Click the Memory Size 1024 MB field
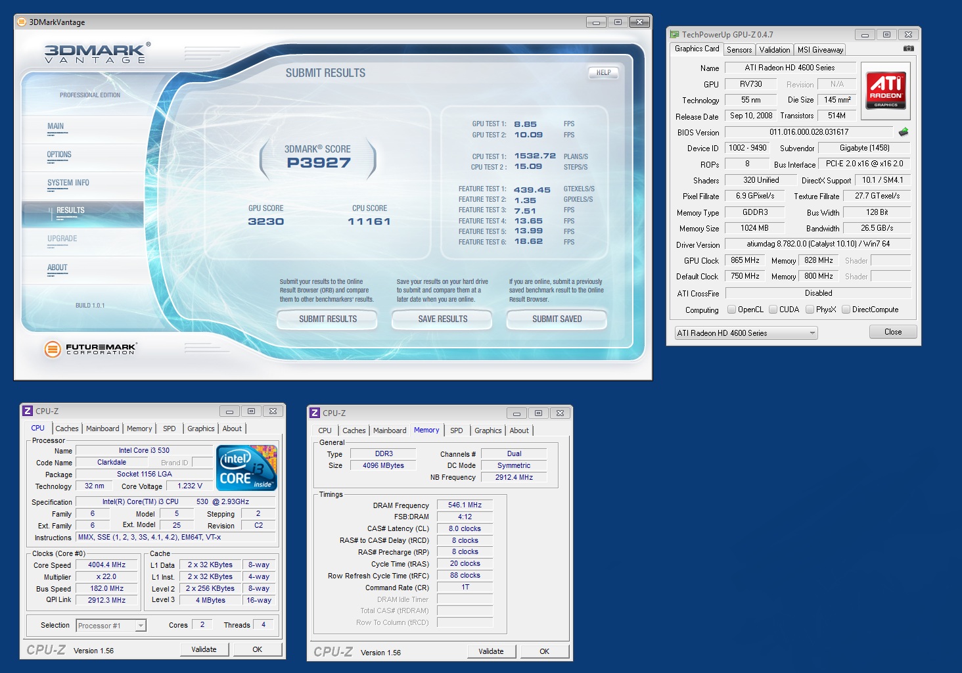The image size is (962, 673). (755, 228)
